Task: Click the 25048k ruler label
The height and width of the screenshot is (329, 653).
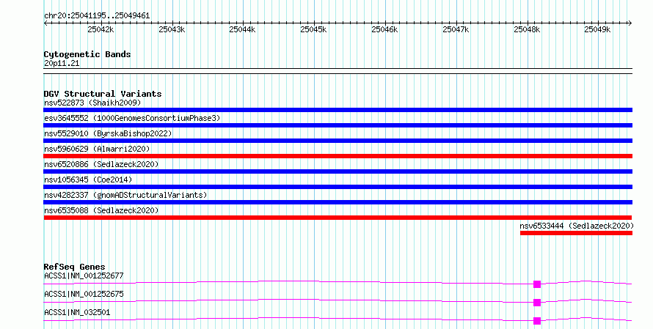Action: pyautogui.click(x=527, y=29)
